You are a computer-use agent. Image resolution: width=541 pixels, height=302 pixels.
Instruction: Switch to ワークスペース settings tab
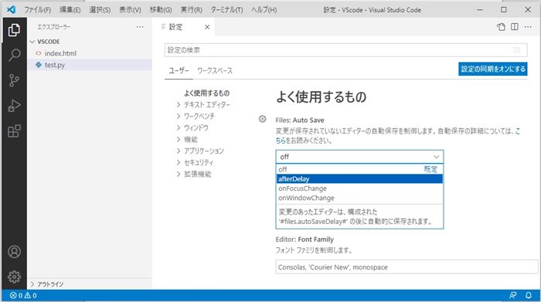coord(215,71)
